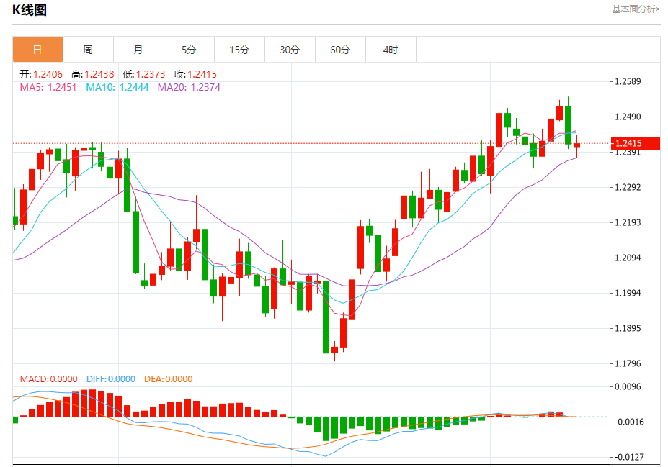Click the DIFF:0.0000 indicator label
The width and height of the screenshot is (668, 467).
point(111,379)
